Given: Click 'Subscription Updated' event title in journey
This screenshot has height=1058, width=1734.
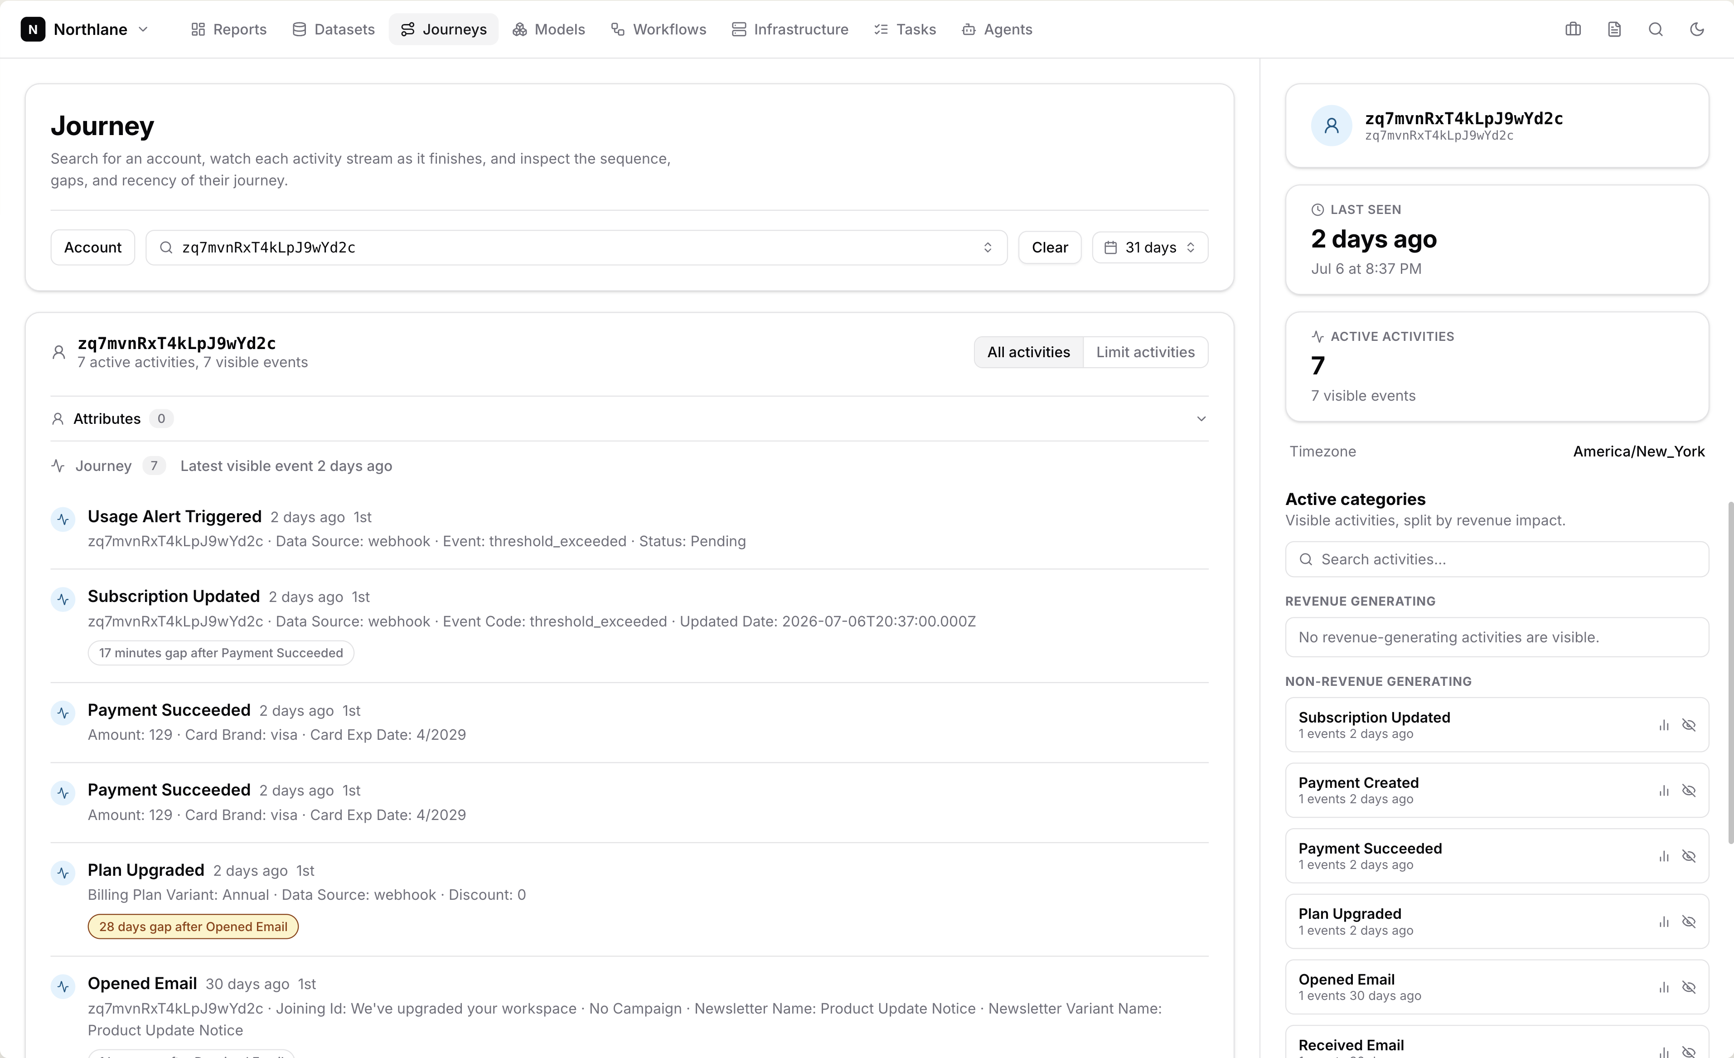Looking at the screenshot, I should tap(174, 596).
